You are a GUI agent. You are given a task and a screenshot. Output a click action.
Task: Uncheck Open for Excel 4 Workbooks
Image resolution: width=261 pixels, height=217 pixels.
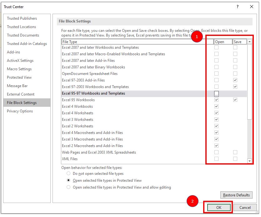(216, 106)
